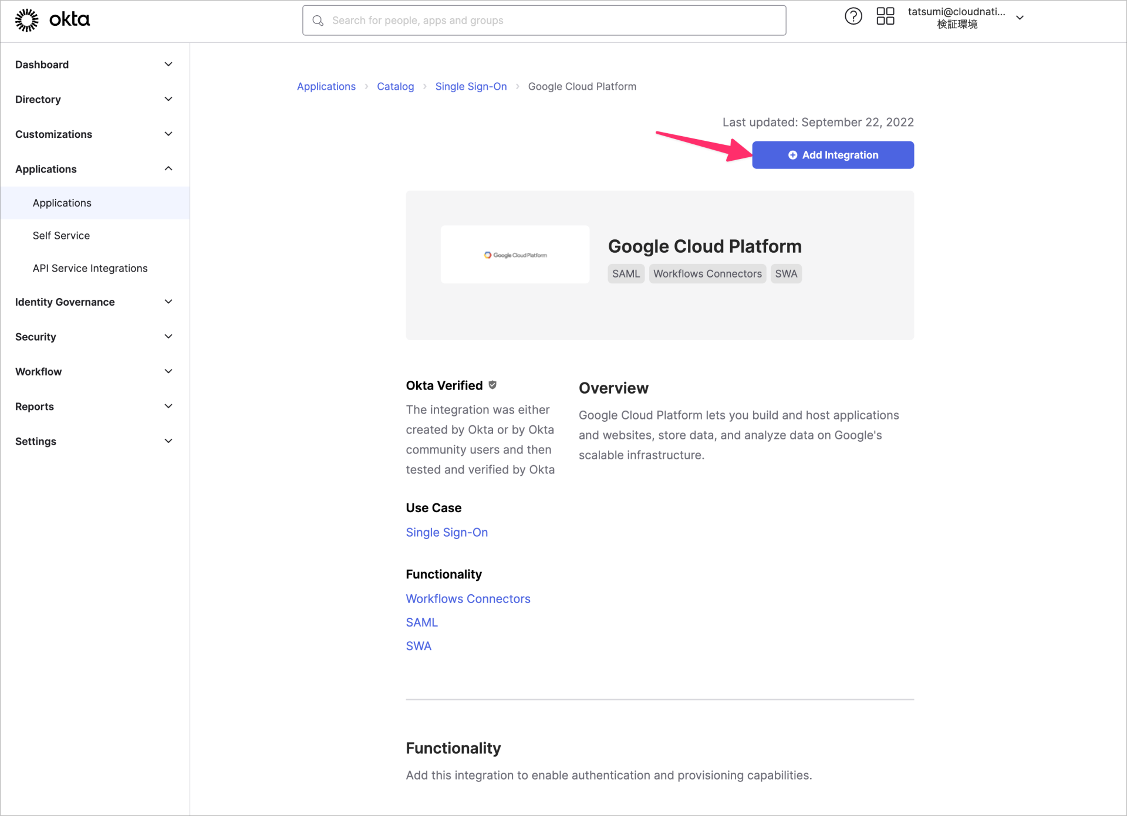
Task: Click the Workflows Connectors functionality link
Action: coord(468,598)
